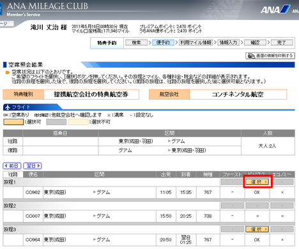Click the 特典予約 label tab

pos(107,43)
